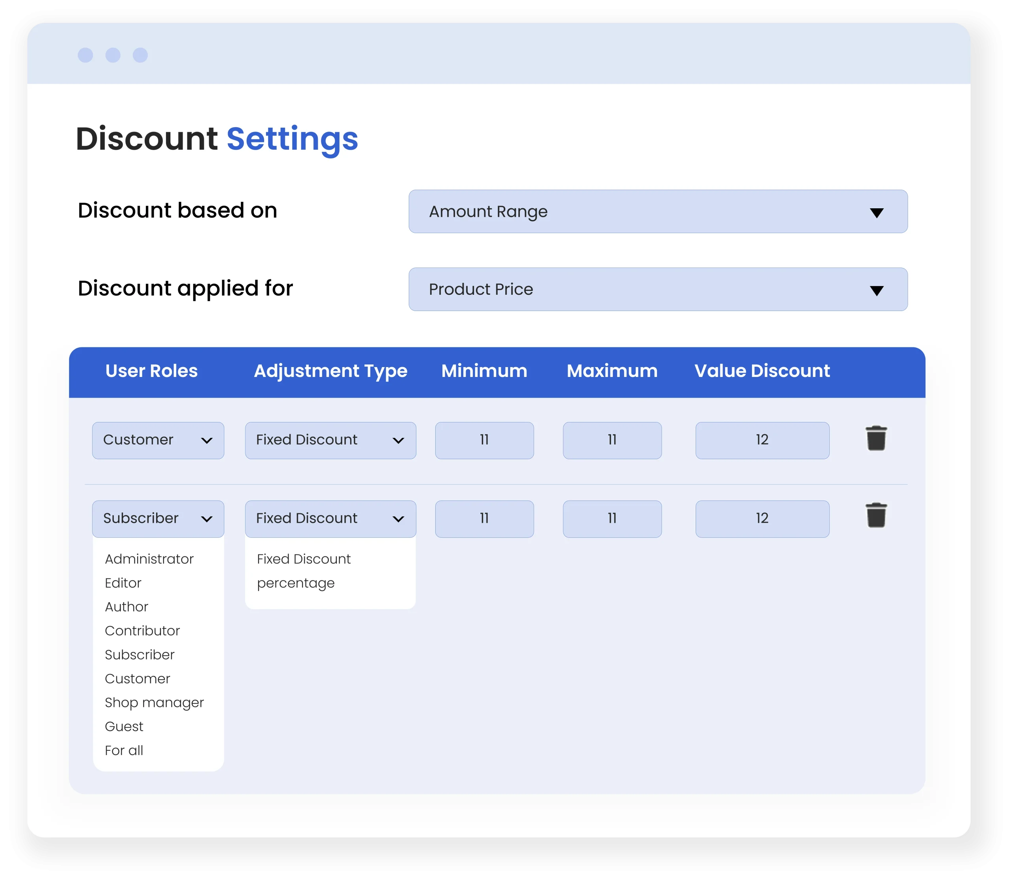This screenshot has width=1012, height=880.
Task: Pick Shop manager from role options
Action: coord(154,703)
